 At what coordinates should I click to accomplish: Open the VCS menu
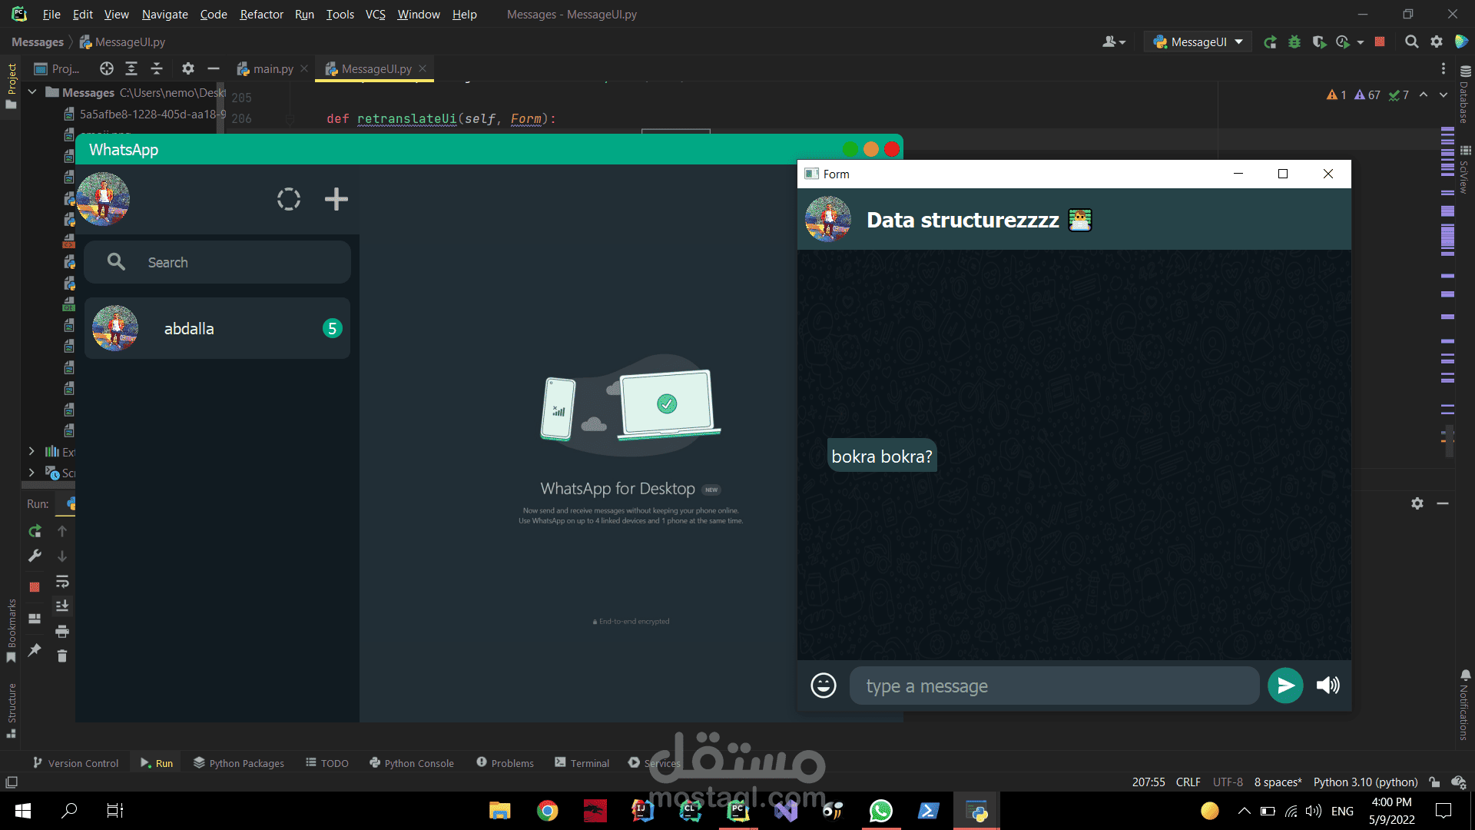tap(375, 14)
